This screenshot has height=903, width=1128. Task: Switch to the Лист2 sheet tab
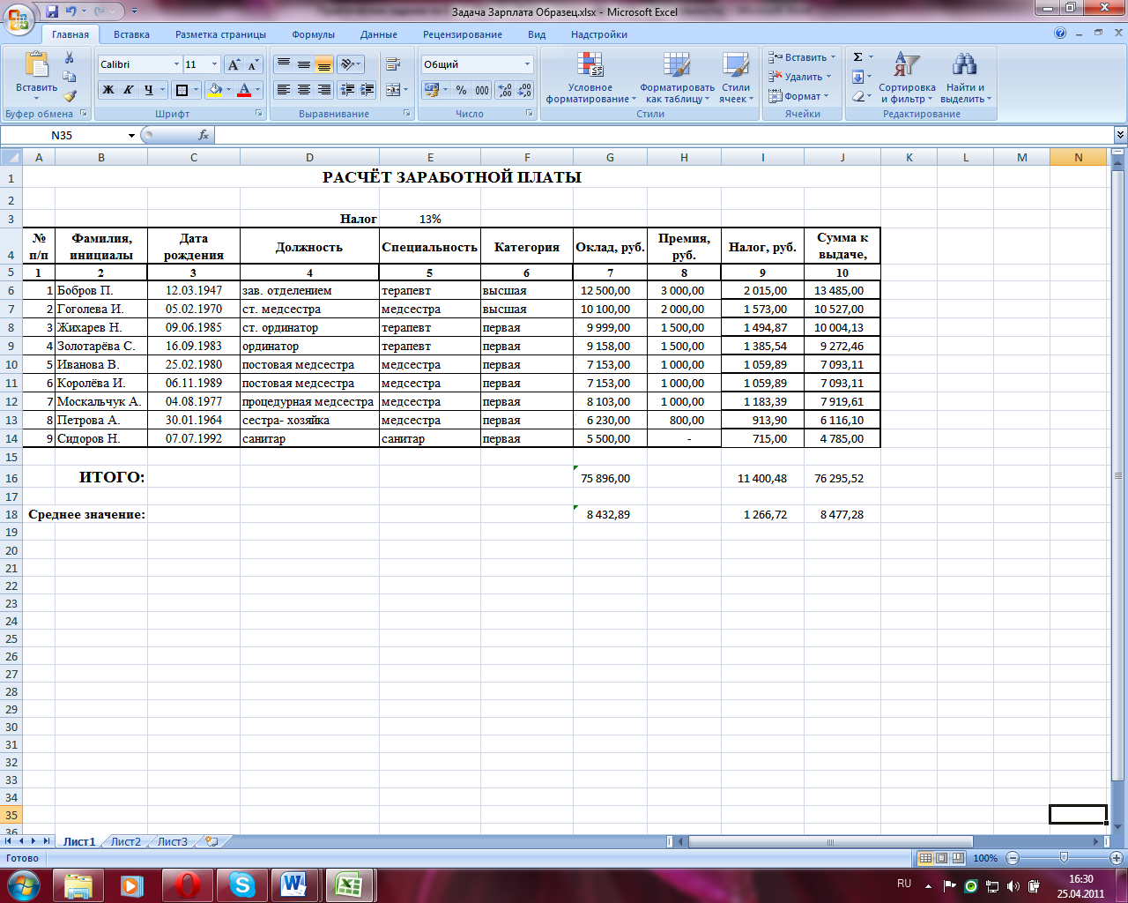[x=125, y=841]
